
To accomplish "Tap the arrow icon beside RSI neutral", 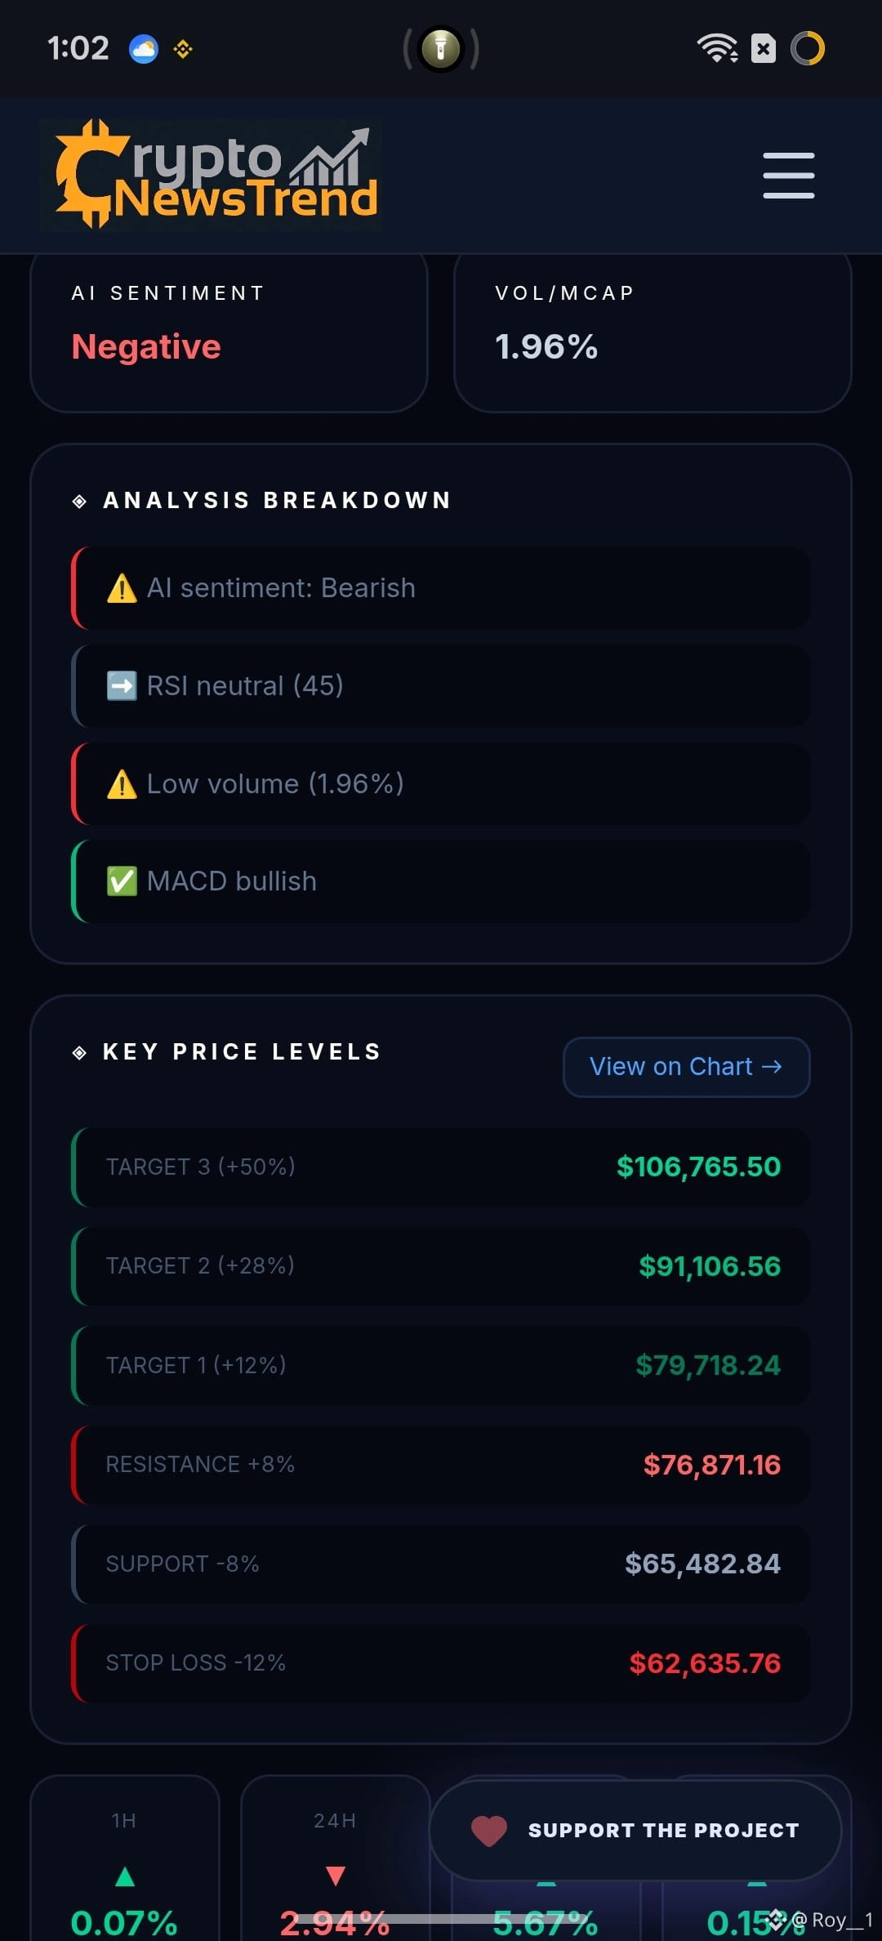I will (122, 686).
